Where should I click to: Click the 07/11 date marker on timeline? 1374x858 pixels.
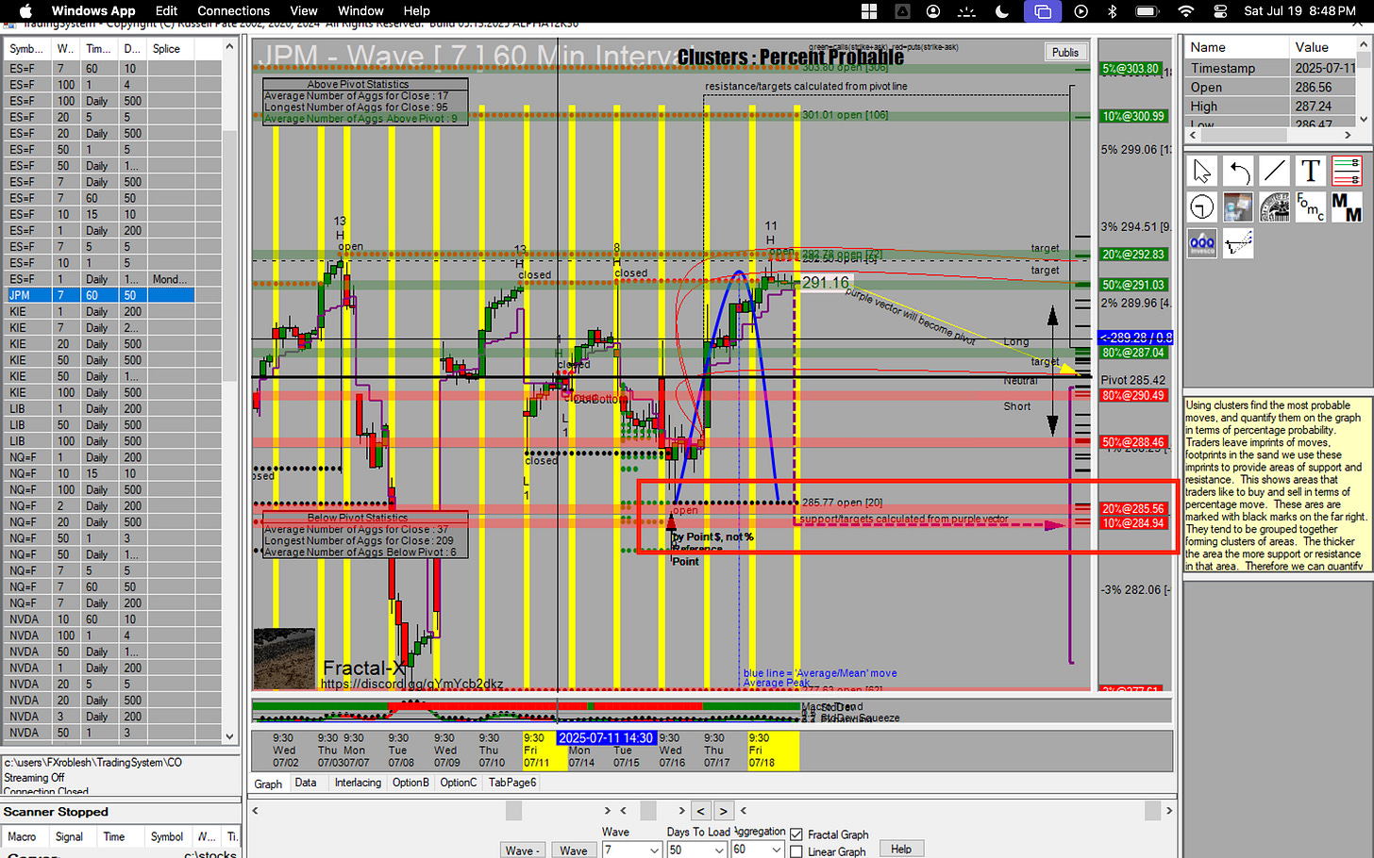tap(536, 763)
